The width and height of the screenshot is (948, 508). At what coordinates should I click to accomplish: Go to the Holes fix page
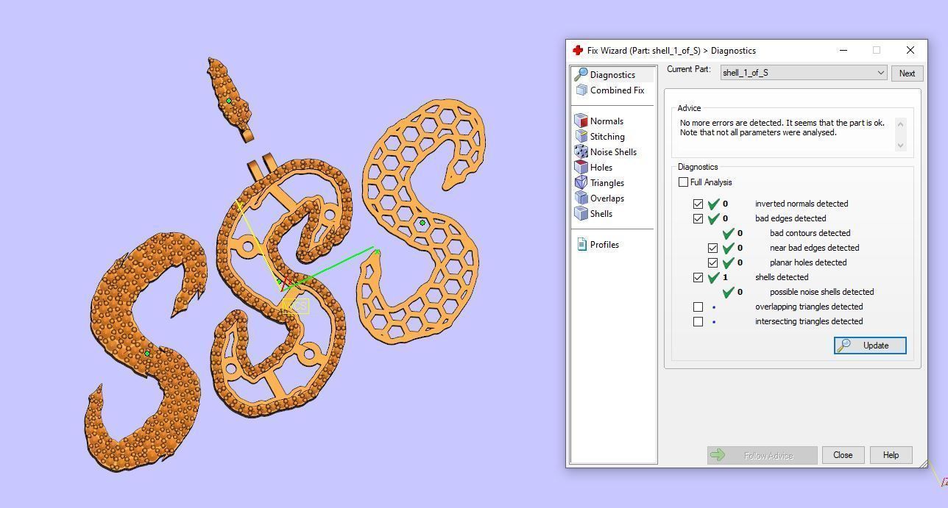(x=601, y=168)
